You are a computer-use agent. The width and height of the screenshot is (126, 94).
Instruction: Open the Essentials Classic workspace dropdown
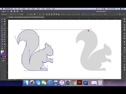tap(102, 11)
